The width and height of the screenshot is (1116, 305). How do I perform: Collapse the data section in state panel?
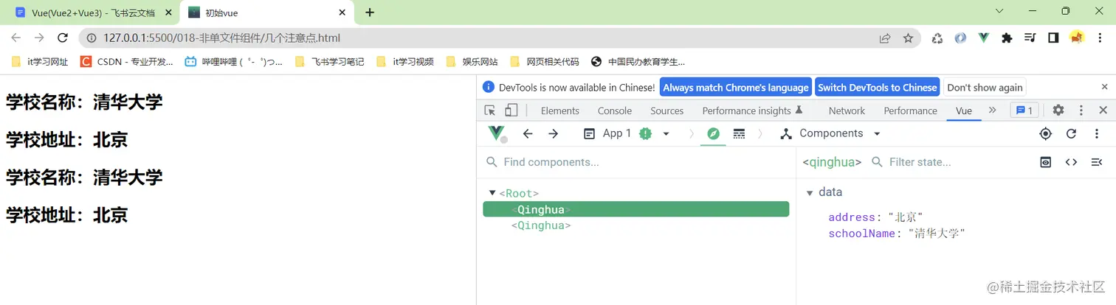coord(810,193)
